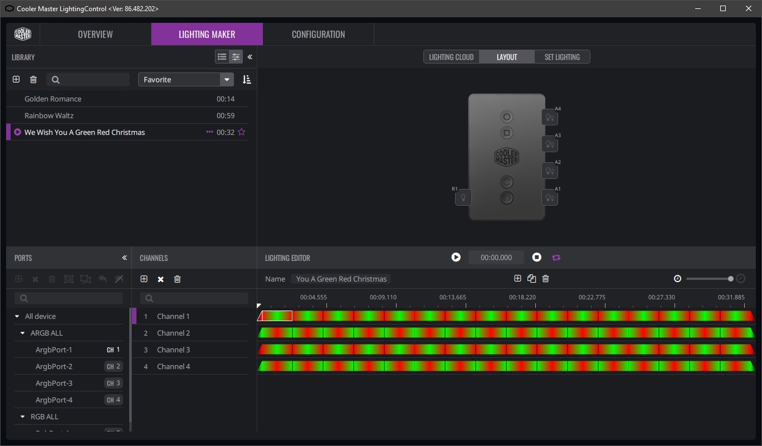This screenshot has width=762, height=446.
Task: Click the CH 2 badge for ArgbPort-2
Action: tap(114, 366)
